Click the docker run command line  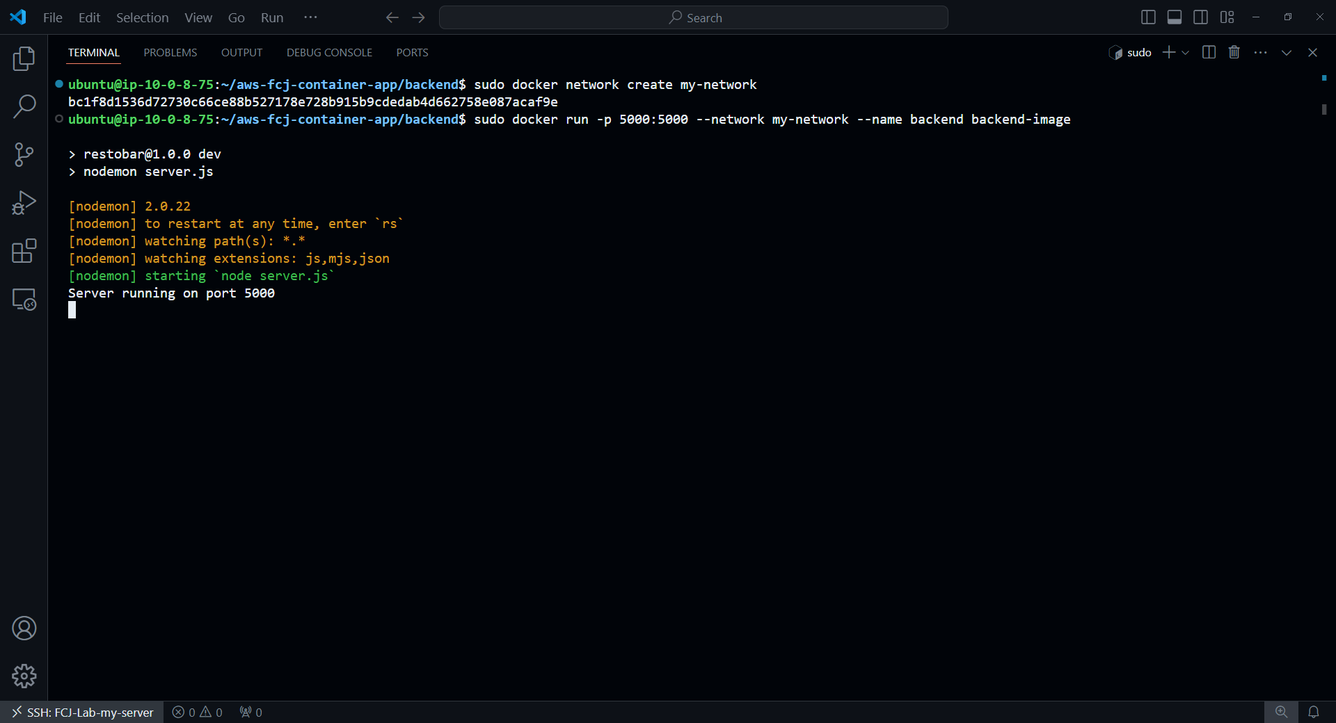coord(569,119)
